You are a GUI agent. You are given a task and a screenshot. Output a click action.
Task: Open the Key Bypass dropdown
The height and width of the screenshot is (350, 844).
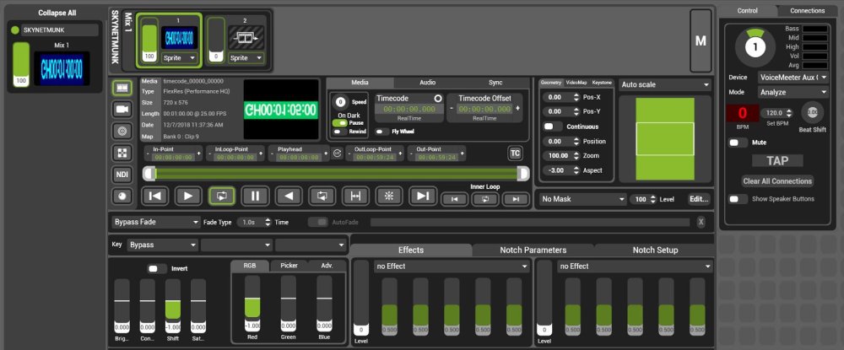pyautogui.click(x=163, y=245)
